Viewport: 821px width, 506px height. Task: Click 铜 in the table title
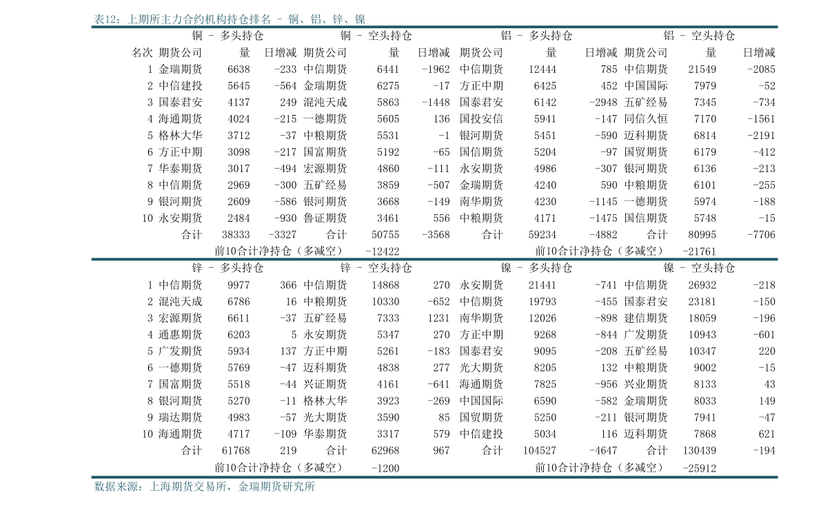click(293, 19)
